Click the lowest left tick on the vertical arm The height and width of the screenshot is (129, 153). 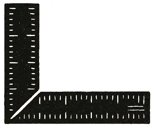pyautogui.click(x=11, y=110)
